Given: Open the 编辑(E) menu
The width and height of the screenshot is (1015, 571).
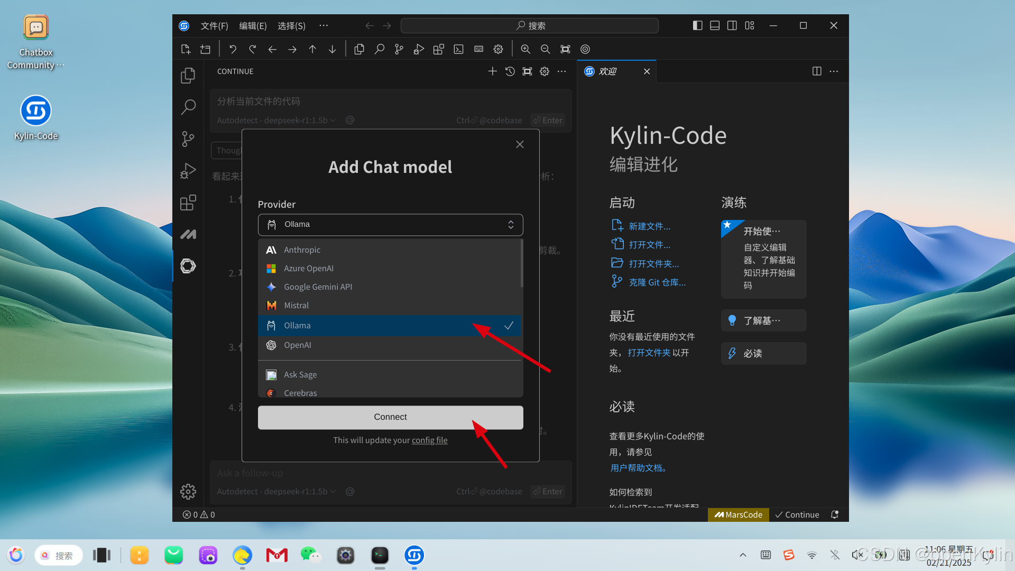Looking at the screenshot, I should (253, 25).
